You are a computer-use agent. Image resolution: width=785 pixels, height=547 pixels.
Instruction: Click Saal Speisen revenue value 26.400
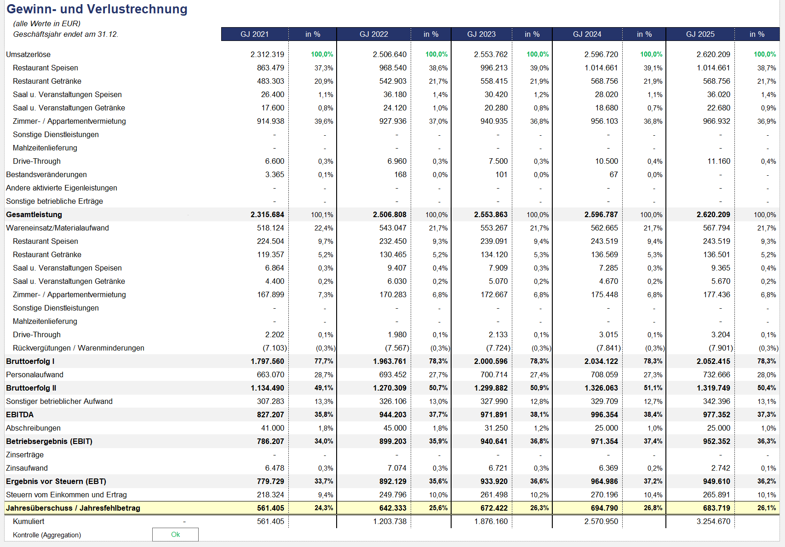coord(273,94)
